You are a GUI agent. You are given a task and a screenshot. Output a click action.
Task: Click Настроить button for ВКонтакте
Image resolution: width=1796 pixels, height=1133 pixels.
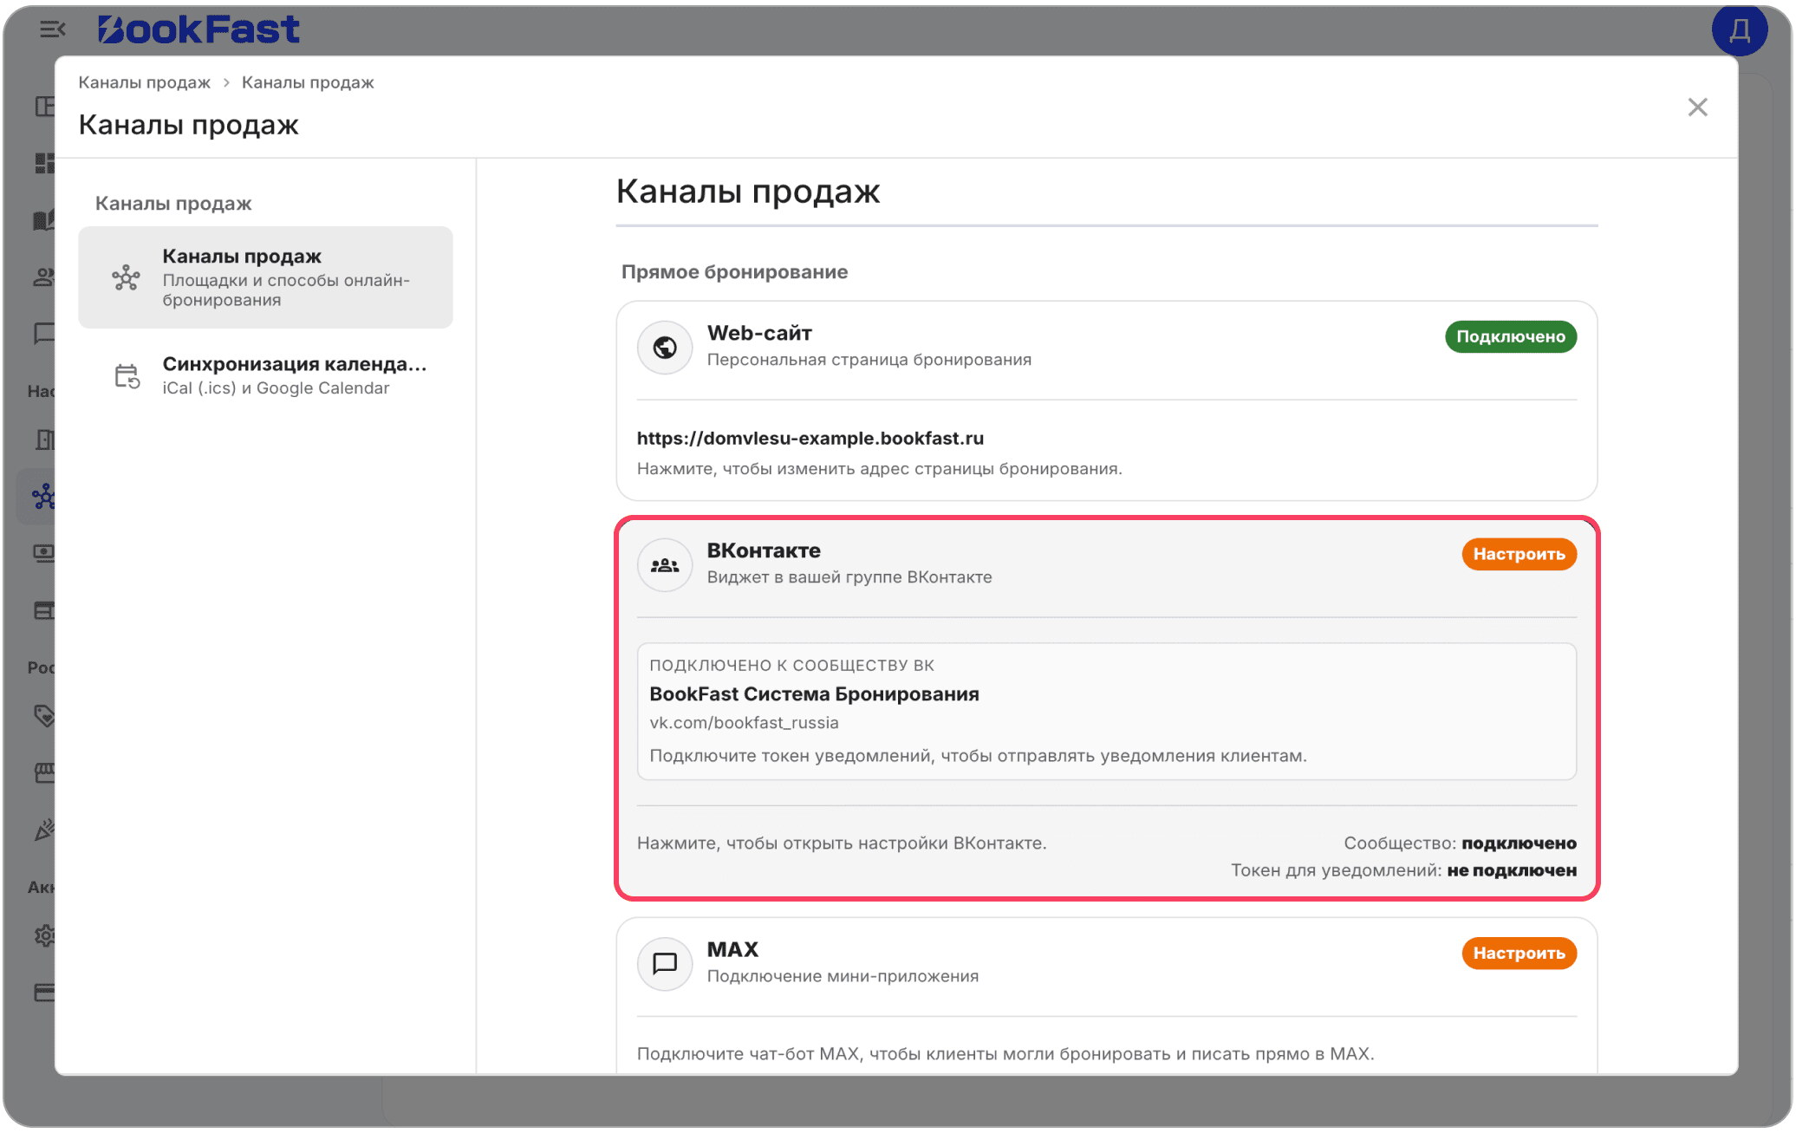[x=1519, y=554]
